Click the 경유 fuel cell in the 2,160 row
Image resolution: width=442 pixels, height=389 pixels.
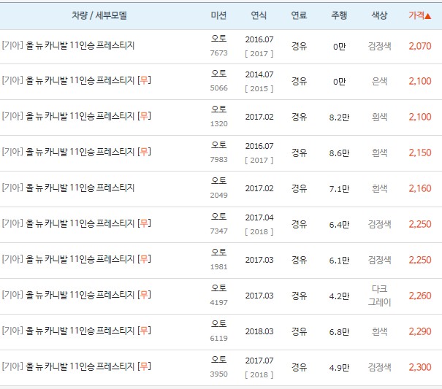299,188
